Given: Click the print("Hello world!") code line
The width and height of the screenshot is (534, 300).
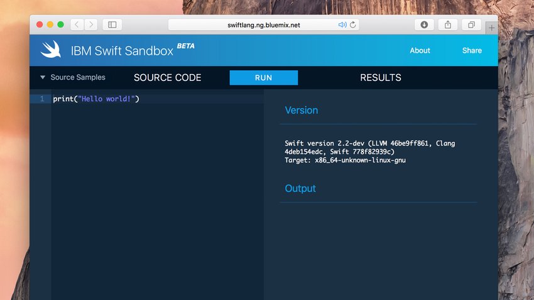Looking at the screenshot, I should click(x=96, y=99).
